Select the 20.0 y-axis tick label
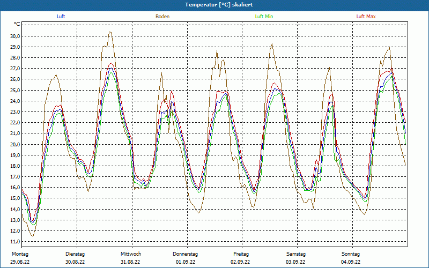Screen dimensions: 429x268 click(x=15, y=144)
